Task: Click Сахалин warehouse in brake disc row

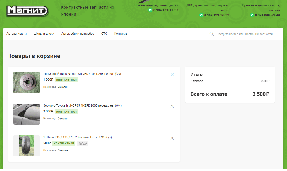Action: click(x=63, y=87)
